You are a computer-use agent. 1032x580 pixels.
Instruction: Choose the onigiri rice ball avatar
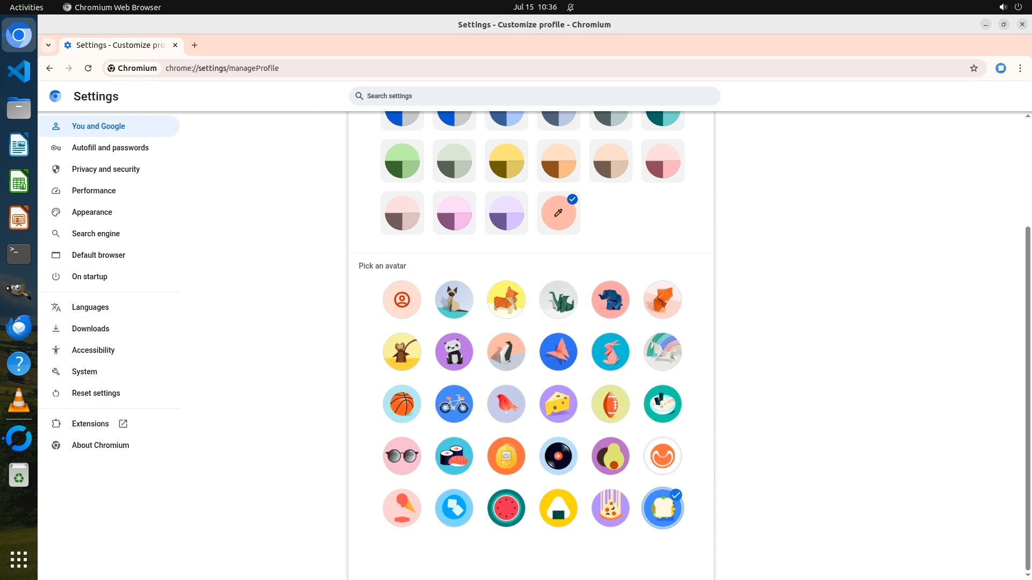[x=558, y=508]
